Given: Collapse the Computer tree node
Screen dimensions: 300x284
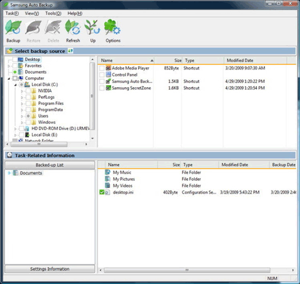Looking at the screenshot, I should [x=9, y=78].
